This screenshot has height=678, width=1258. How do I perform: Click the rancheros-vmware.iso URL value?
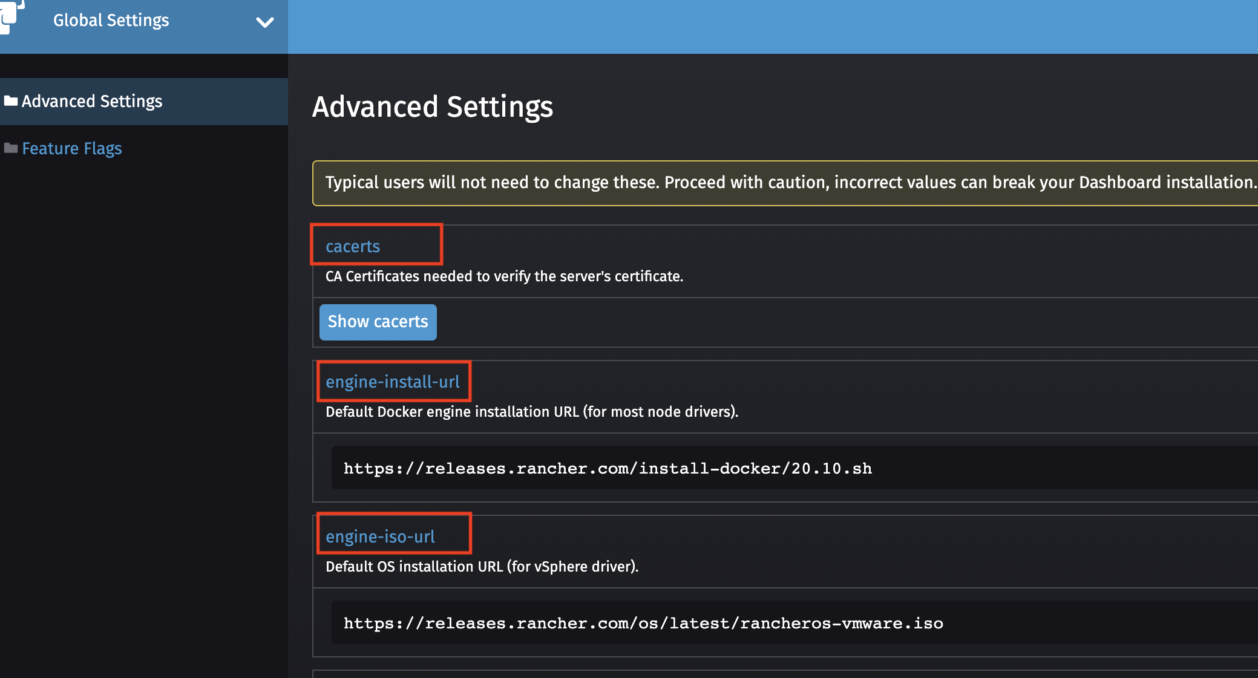tap(643, 623)
